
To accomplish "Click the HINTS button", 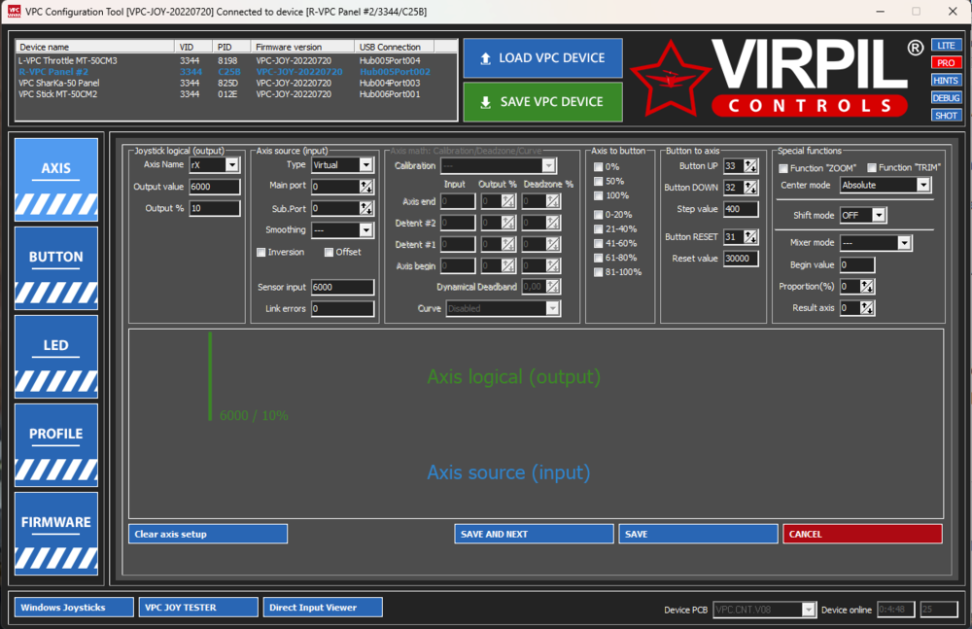I will (946, 80).
